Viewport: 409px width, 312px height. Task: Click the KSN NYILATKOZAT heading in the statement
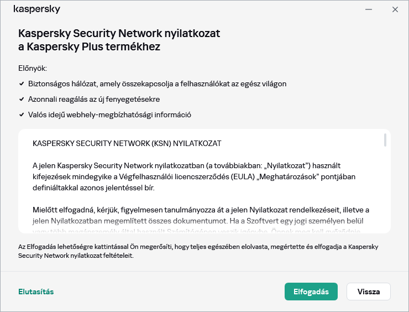pos(127,143)
